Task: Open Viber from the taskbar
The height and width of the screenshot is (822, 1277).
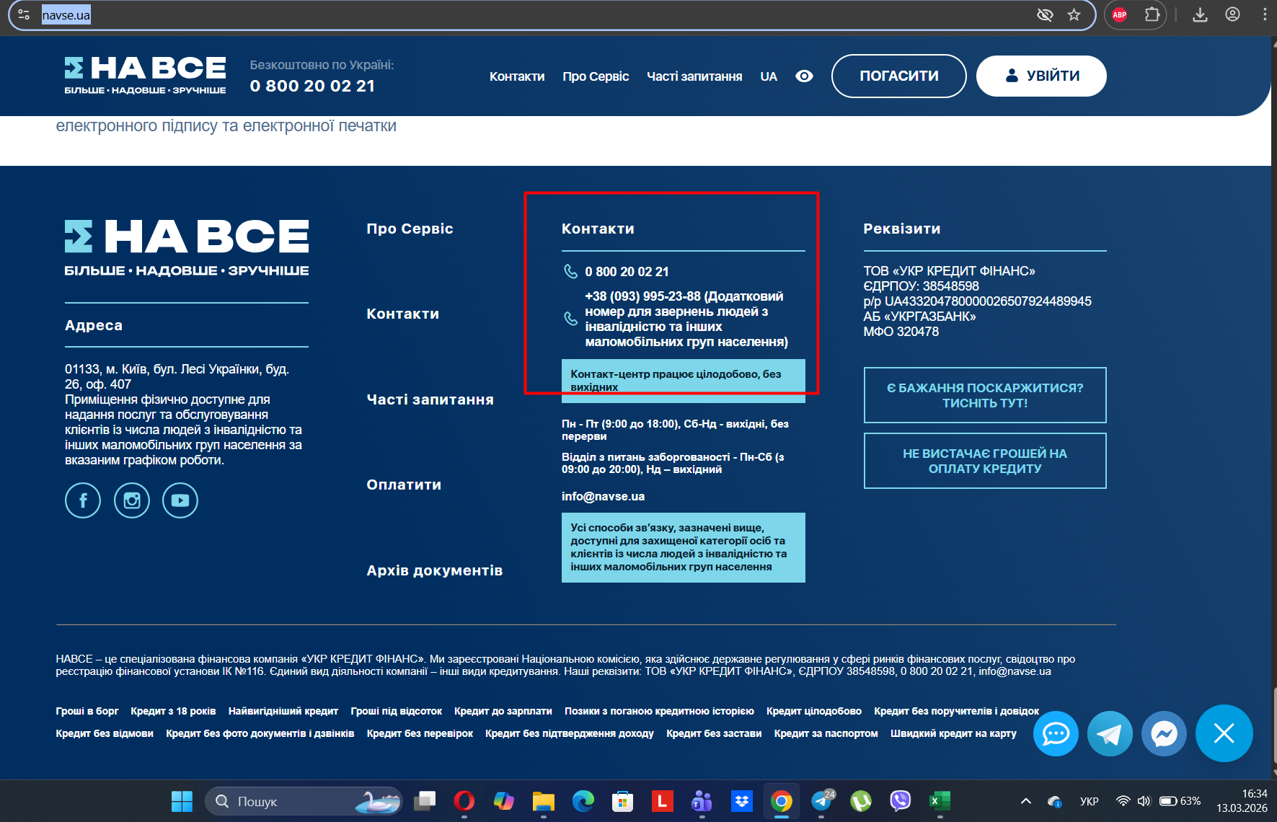Action: point(900,801)
